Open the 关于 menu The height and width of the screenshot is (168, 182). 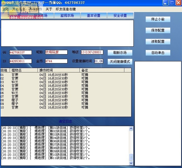pos(49,9)
